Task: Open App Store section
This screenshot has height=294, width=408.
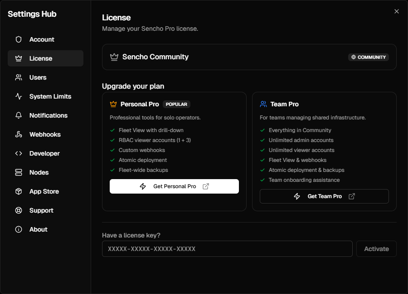Action: [x=45, y=191]
